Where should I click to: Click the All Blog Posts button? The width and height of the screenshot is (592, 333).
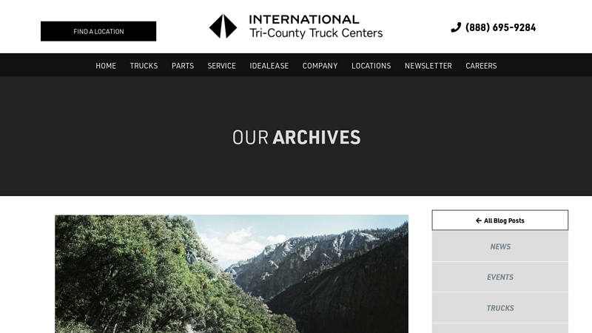[x=500, y=220]
